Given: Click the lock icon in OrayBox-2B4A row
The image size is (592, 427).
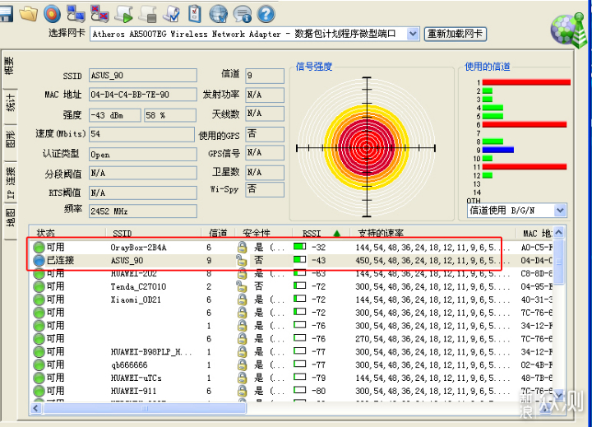Looking at the screenshot, I should coord(242,248).
